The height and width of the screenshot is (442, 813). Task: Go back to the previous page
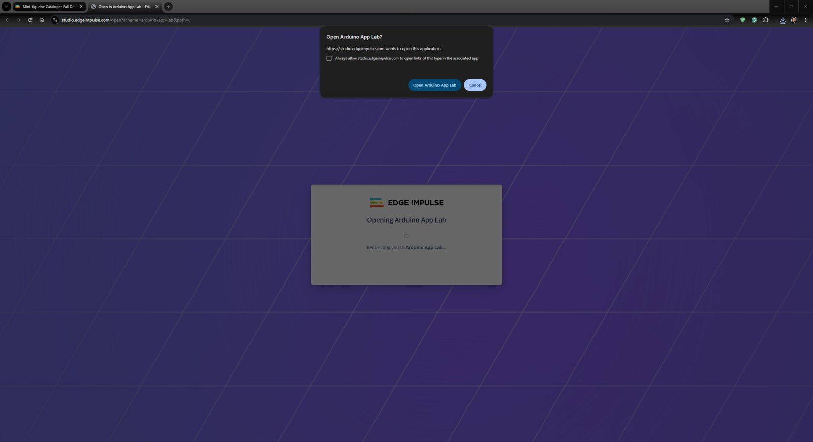[7, 20]
